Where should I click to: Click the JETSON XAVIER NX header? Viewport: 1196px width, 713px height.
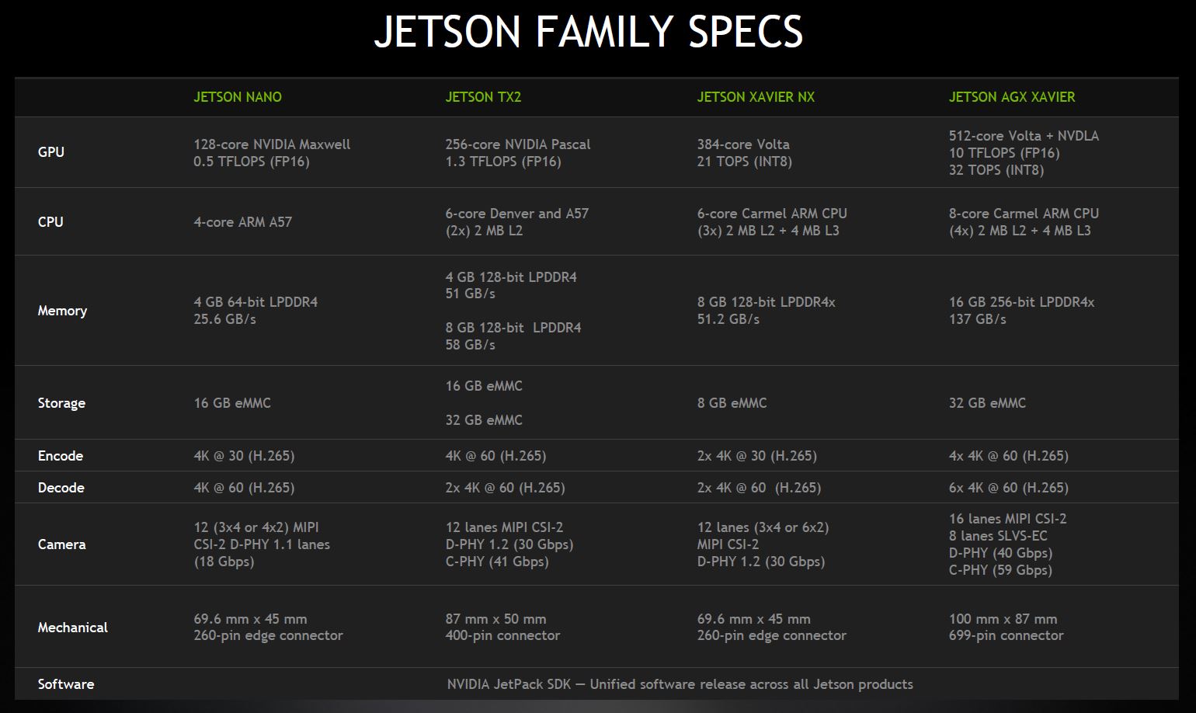[756, 97]
